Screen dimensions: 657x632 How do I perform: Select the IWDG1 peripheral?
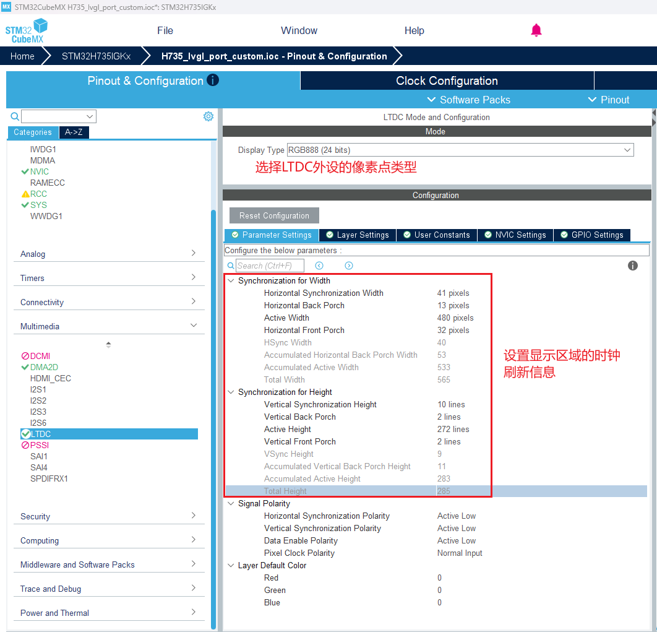[43, 149]
